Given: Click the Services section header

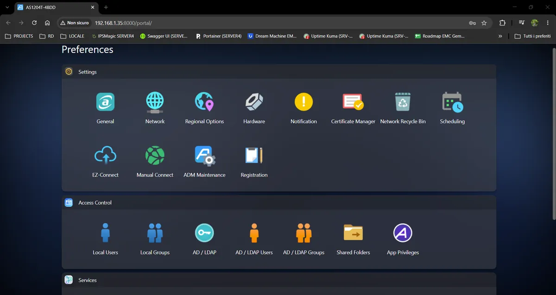Looking at the screenshot, I should click(x=279, y=280).
